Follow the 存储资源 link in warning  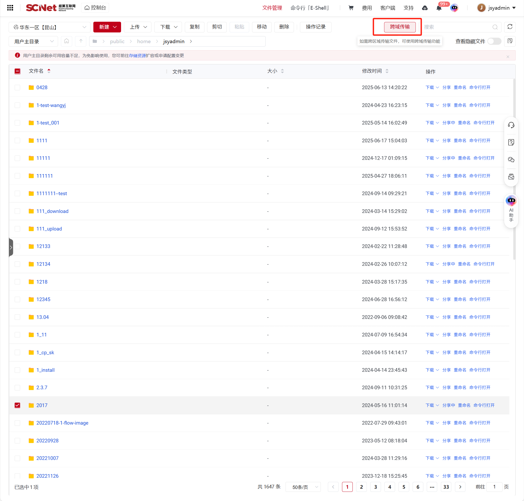137,55
